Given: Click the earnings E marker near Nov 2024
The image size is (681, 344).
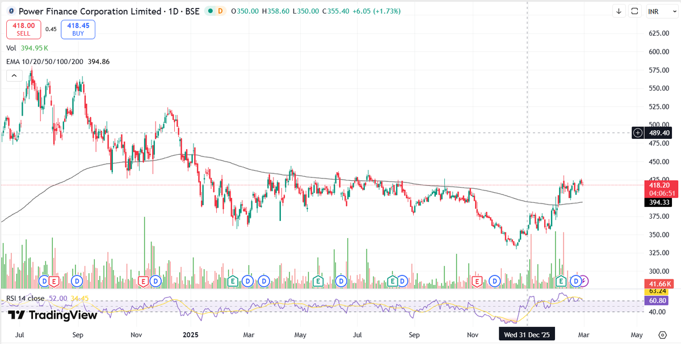Looking at the screenshot, I should (144, 281).
